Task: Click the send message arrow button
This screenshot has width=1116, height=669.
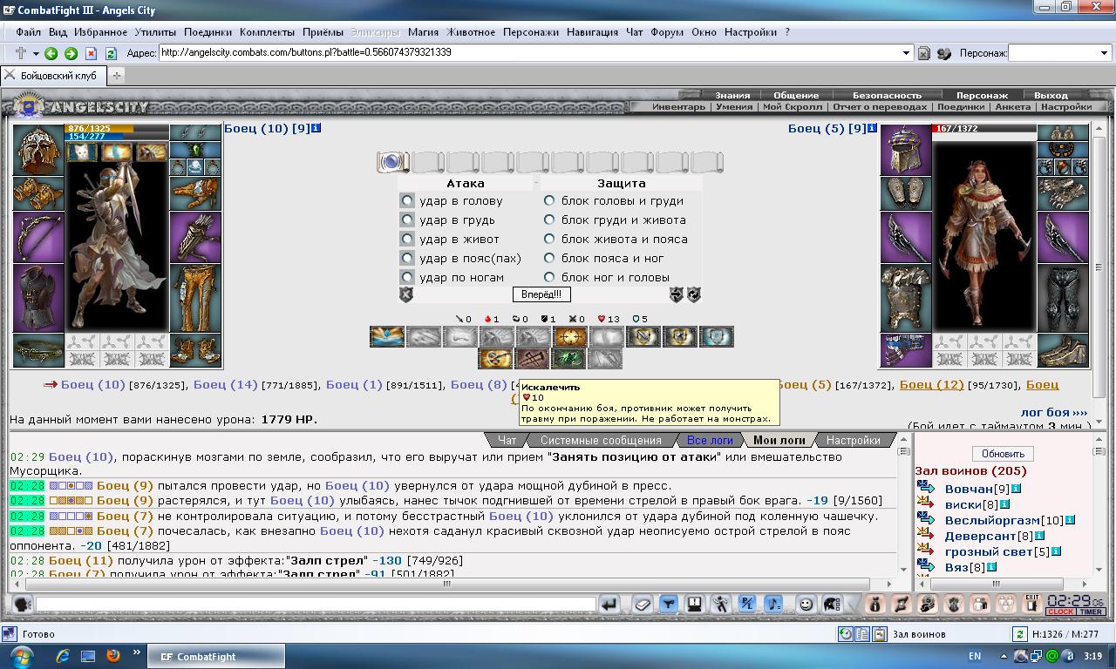Action: 609,604
